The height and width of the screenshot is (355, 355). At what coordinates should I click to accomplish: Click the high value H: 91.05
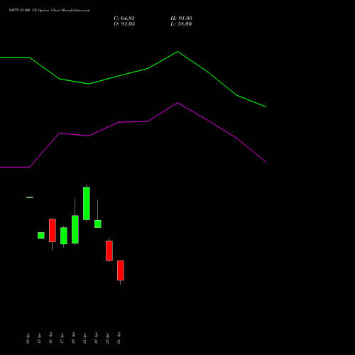(181, 18)
